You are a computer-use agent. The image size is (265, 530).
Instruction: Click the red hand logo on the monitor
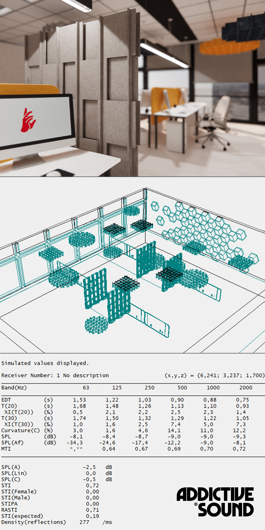28,120
